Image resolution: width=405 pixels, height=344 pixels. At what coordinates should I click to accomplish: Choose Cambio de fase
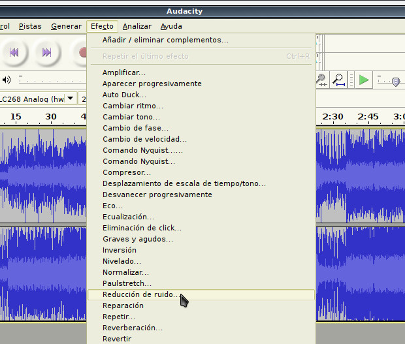point(201,128)
